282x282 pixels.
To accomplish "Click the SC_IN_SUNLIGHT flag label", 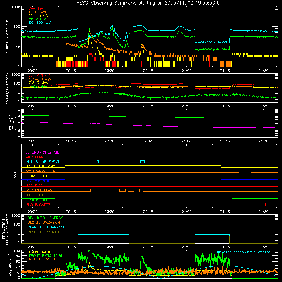I will (x=41, y=166).
